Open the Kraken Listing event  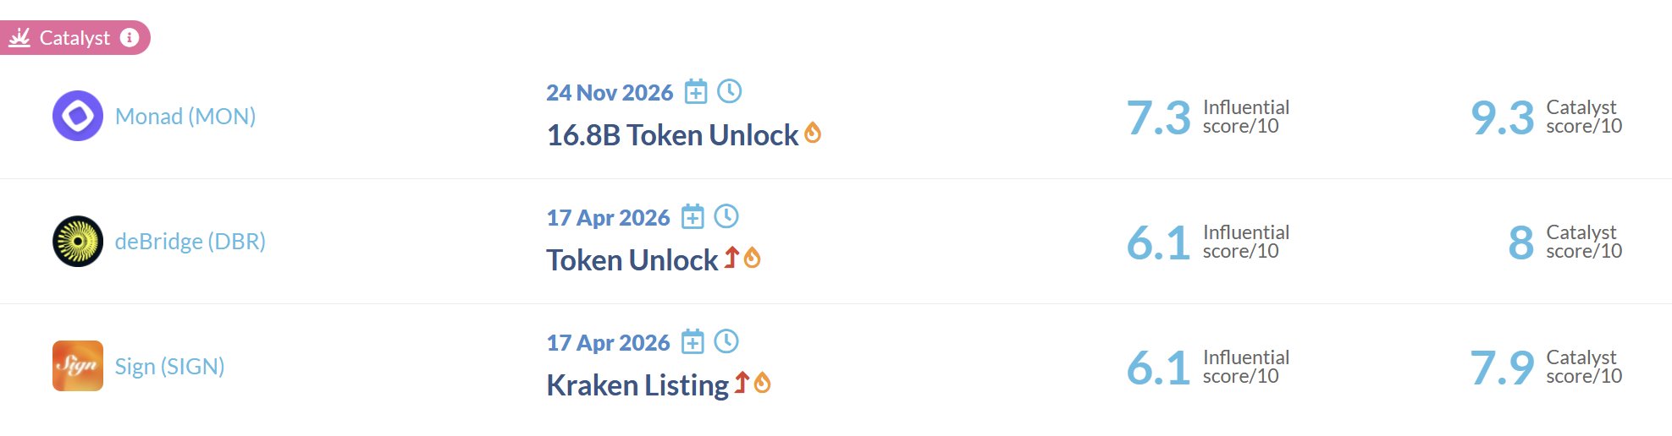tap(637, 385)
